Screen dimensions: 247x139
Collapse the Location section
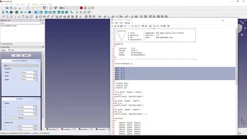39,99
